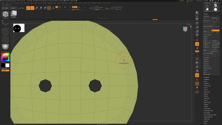Toggle the Zadd button
The image size is (222, 125).
coord(75,7)
